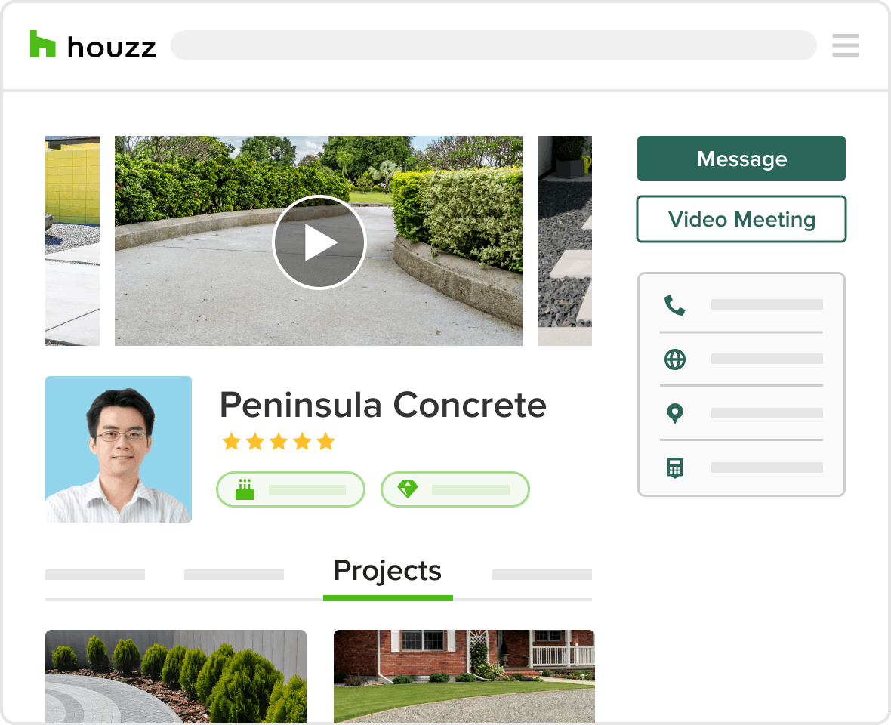This screenshot has width=891, height=725.
Task: Click the five-star rating
Action: [279, 442]
